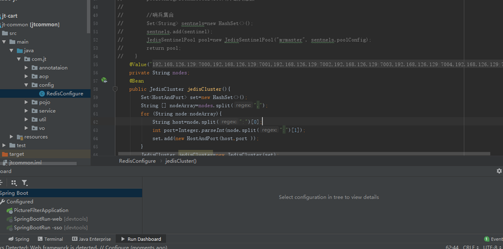
Task: Select jtcommon.iml file
Action: coord(25,162)
